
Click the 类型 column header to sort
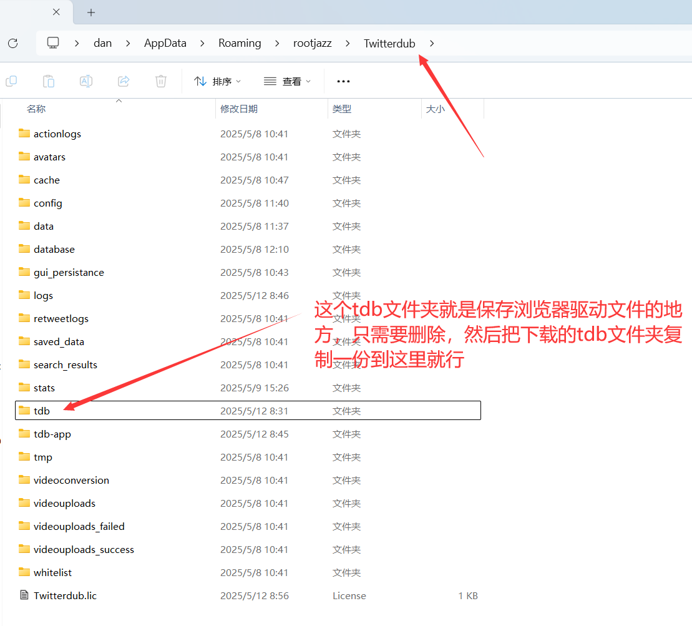(342, 108)
